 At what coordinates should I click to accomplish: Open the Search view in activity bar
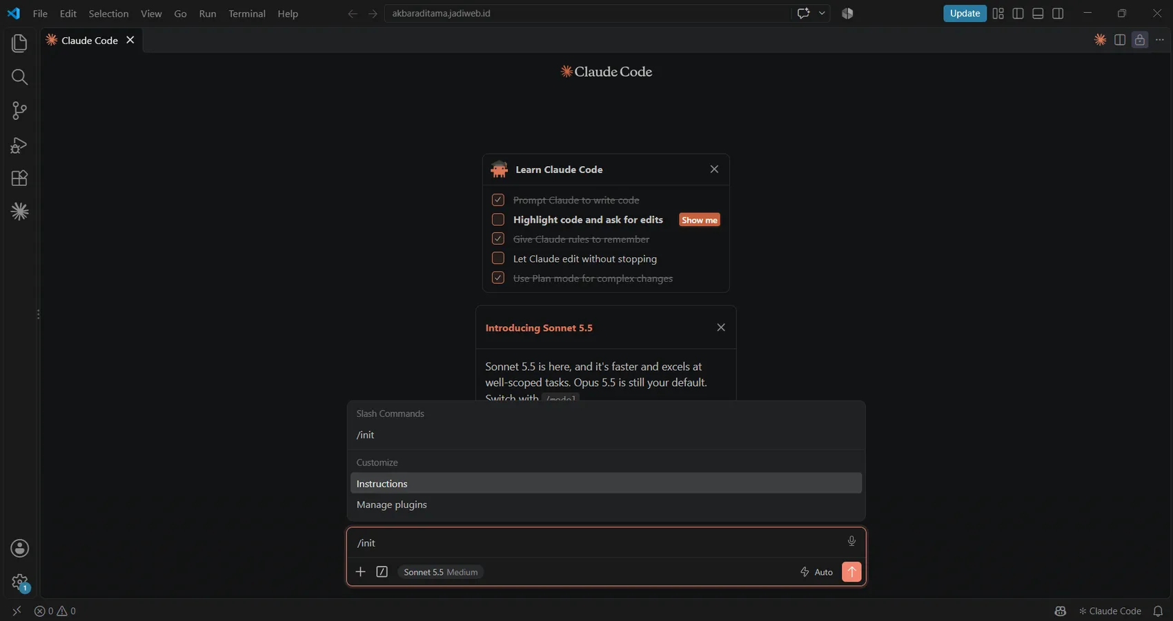tap(19, 77)
